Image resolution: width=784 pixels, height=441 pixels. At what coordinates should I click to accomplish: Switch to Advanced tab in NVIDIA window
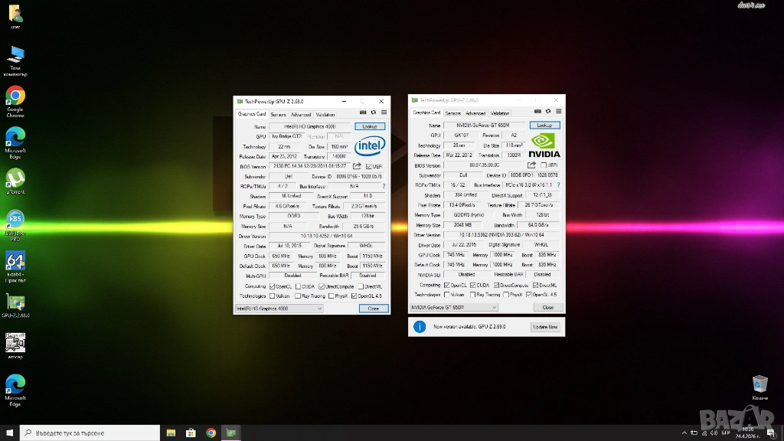[475, 113]
